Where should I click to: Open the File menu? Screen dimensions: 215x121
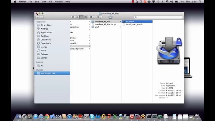click(30, 2)
